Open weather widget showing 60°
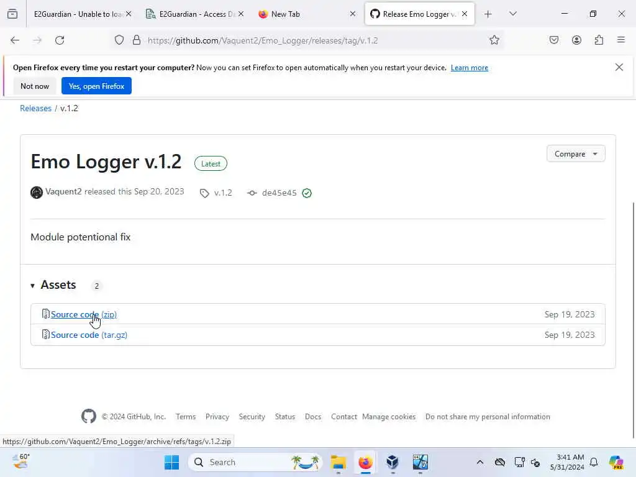The width and height of the screenshot is (636, 477). tap(20, 461)
